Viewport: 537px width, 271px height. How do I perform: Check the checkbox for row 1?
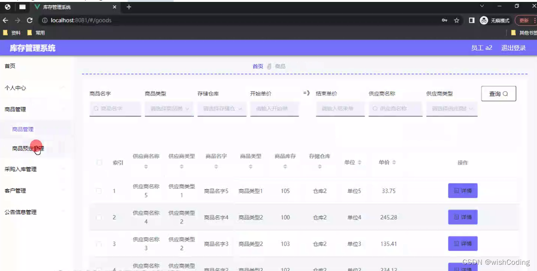coord(99,191)
